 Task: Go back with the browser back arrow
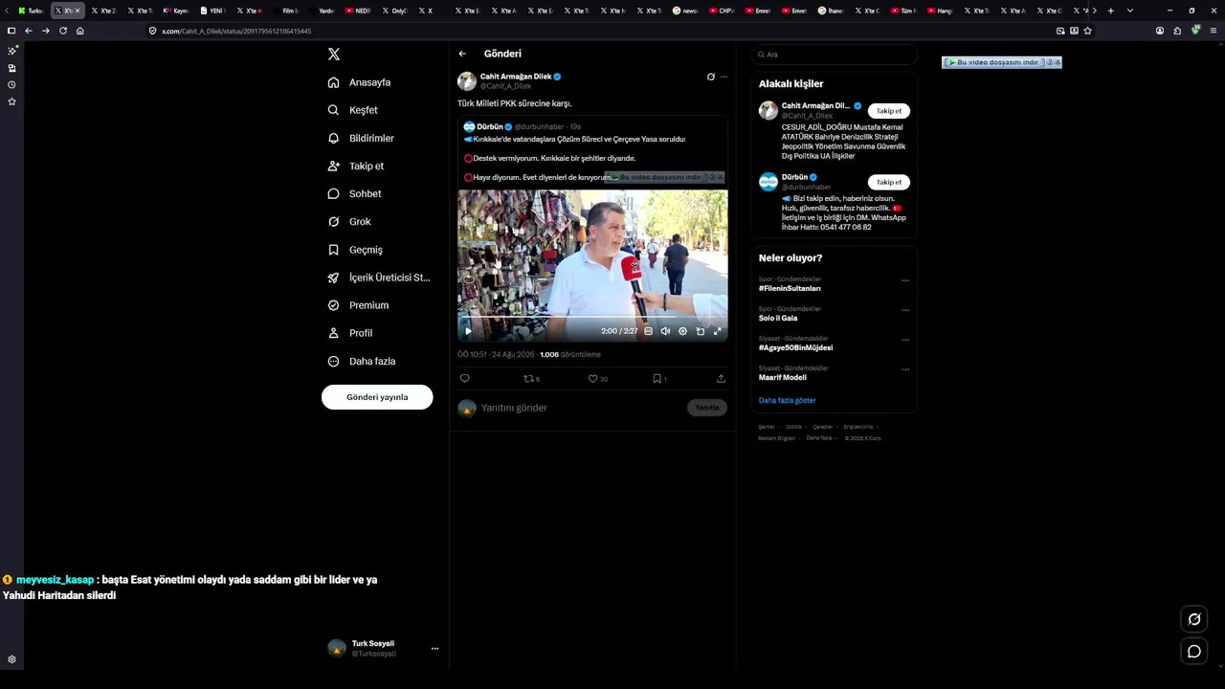[x=29, y=31]
